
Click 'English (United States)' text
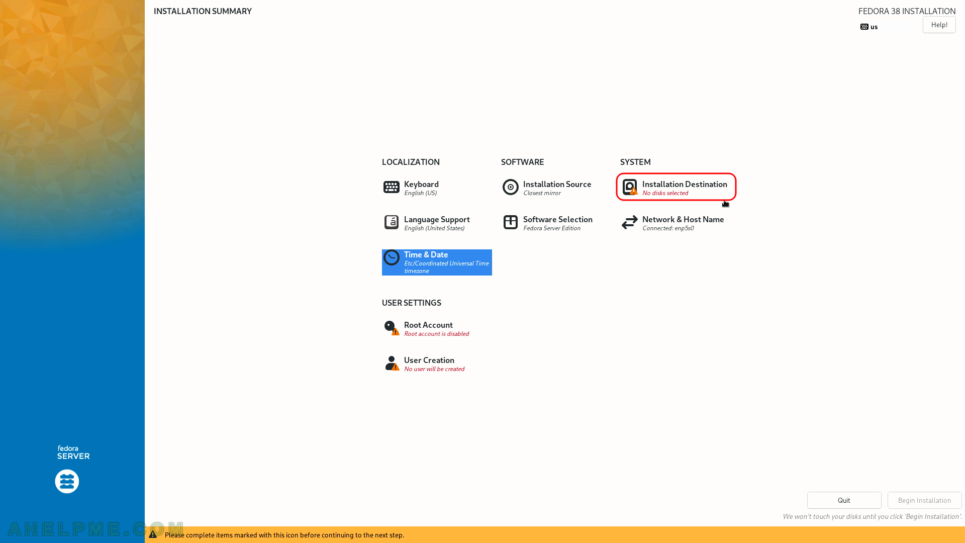pos(434,228)
